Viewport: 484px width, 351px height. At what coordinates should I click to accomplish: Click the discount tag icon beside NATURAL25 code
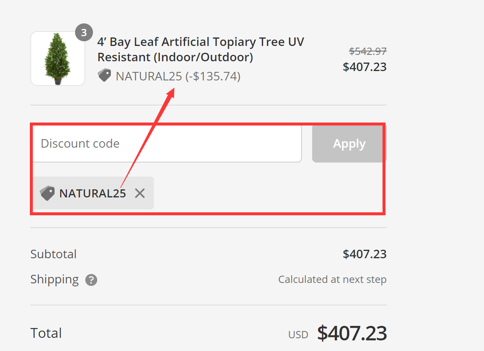point(104,75)
